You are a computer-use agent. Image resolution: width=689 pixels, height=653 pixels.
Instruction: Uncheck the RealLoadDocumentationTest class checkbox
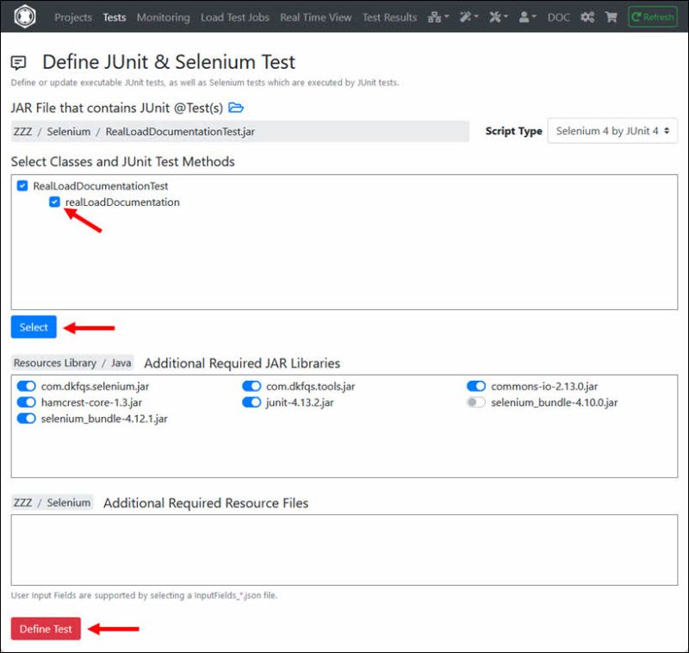22,185
